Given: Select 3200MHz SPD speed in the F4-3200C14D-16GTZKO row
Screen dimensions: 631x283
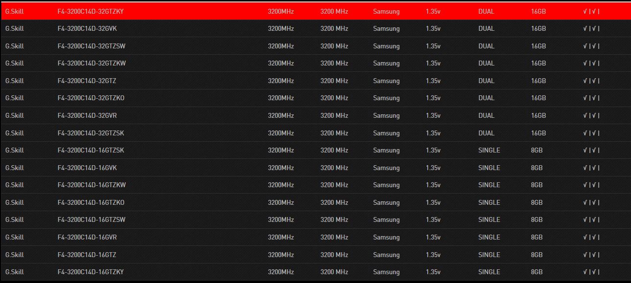Looking at the screenshot, I should 281,202.
